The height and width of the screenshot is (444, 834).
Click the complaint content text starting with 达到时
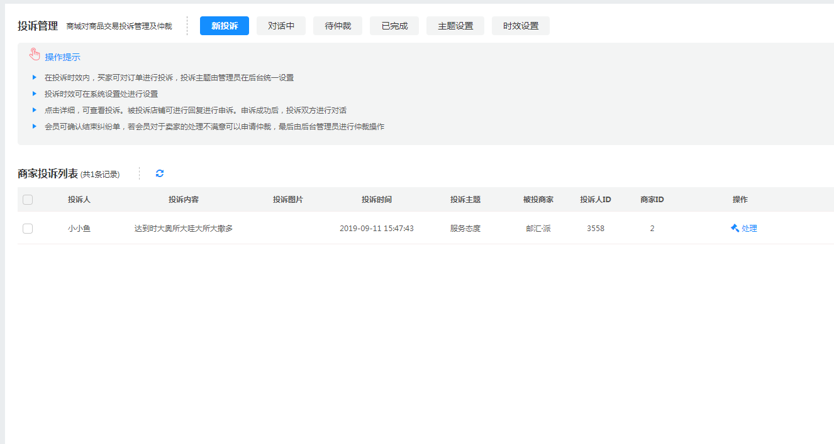(x=184, y=229)
